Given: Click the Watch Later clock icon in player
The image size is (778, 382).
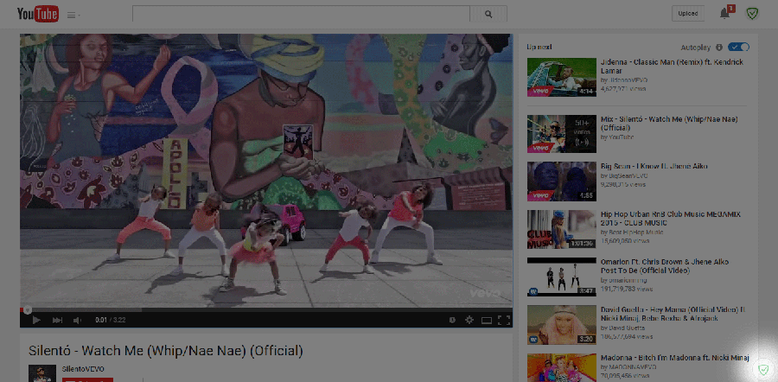Looking at the screenshot, I should tap(452, 320).
